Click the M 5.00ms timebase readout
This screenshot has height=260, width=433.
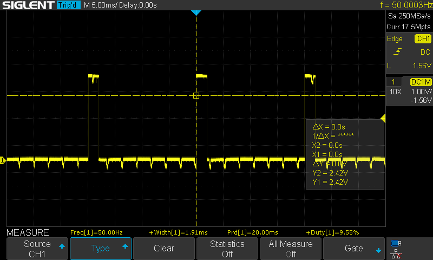[x=101, y=5]
